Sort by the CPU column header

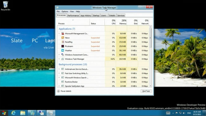click(x=110, y=22)
